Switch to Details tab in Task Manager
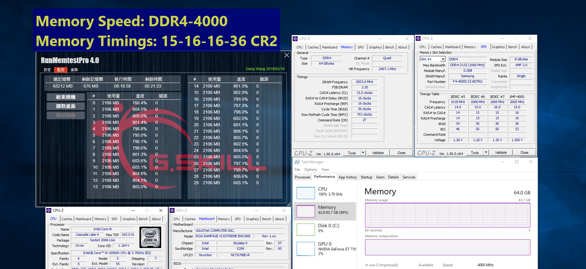The image size is (586, 269). 393,177
